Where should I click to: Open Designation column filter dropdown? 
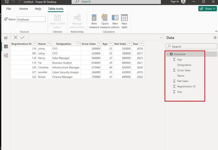tap(78, 44)
